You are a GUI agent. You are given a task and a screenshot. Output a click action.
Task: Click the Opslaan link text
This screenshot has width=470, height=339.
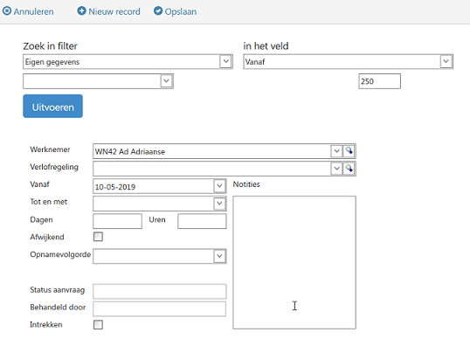[x=181, y=11]
